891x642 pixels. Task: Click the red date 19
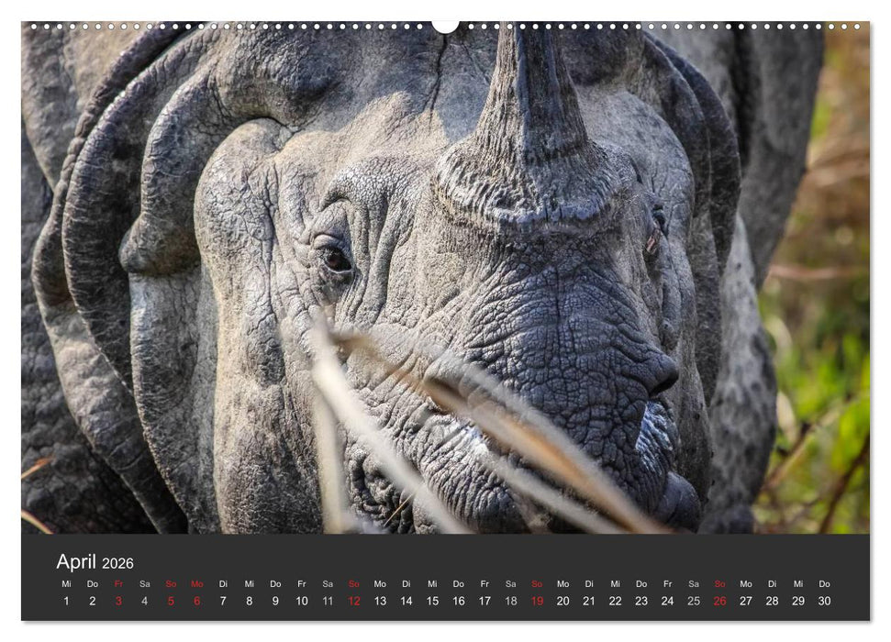click(536, 601)
